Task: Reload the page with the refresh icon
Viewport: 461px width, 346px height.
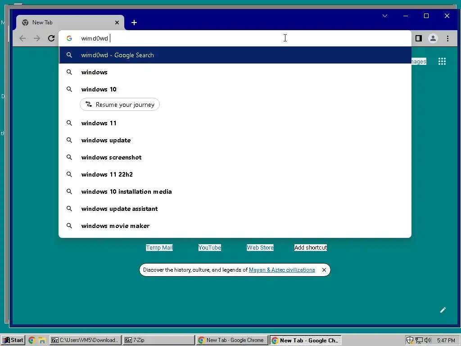Action: (x=51, y=38)
